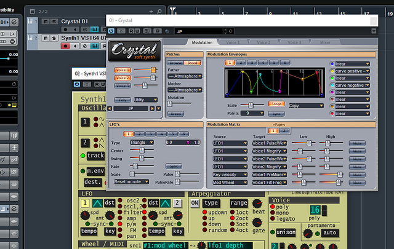
Task: Switch to Voice 3 tab in Crystal
Action: [294, 42]
